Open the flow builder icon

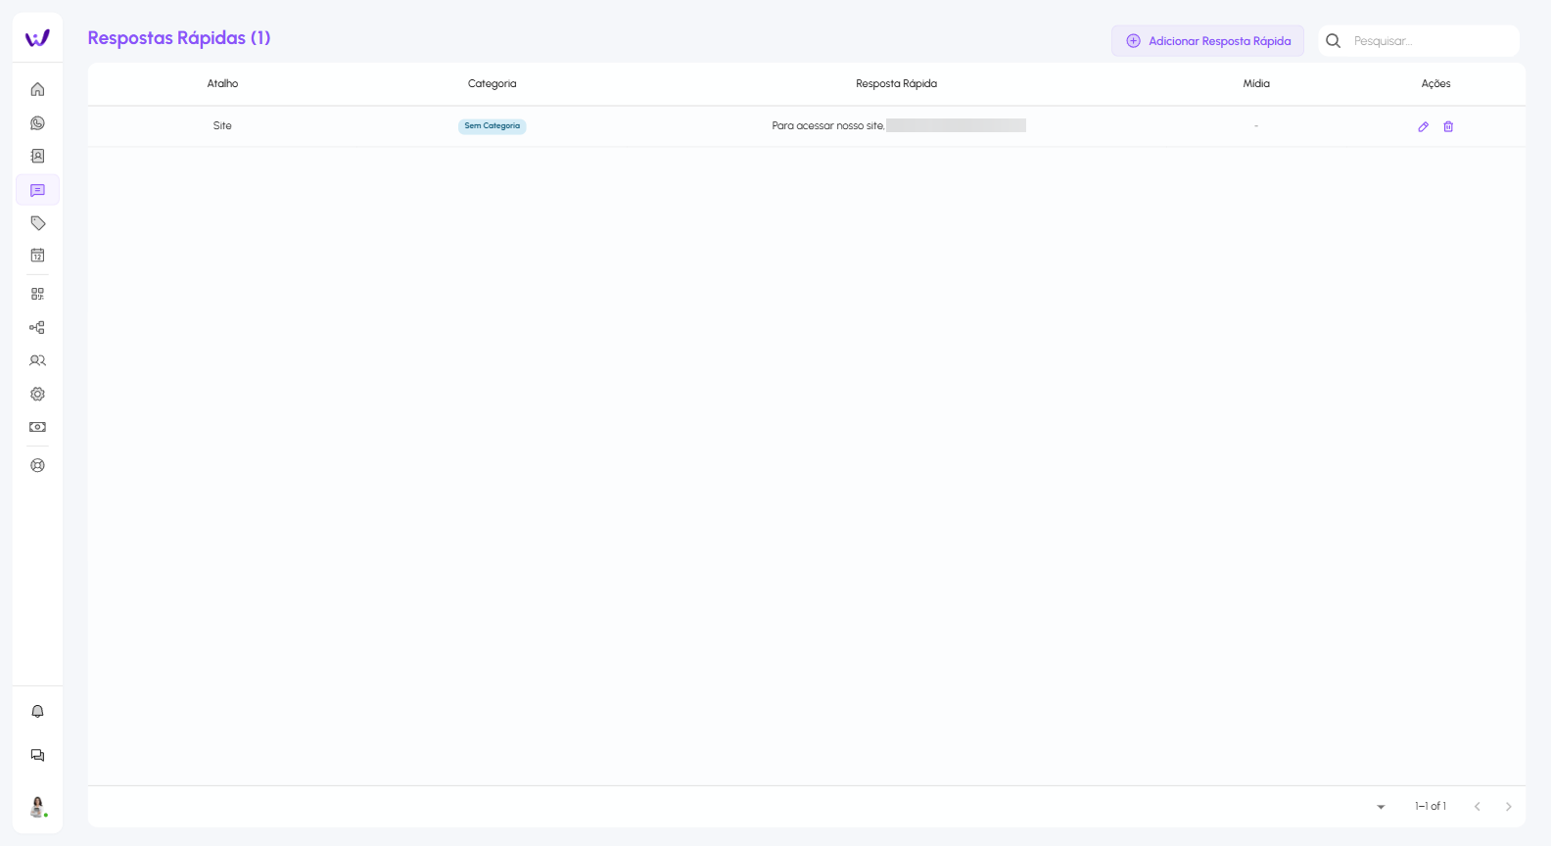tap(37, 328)
